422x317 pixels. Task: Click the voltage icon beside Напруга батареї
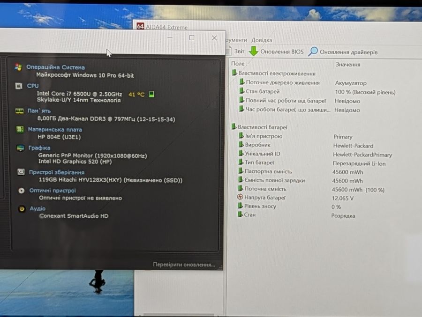(x=240, y=197)
